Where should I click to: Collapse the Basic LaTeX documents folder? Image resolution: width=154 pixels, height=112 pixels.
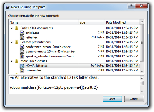(12, 28)
